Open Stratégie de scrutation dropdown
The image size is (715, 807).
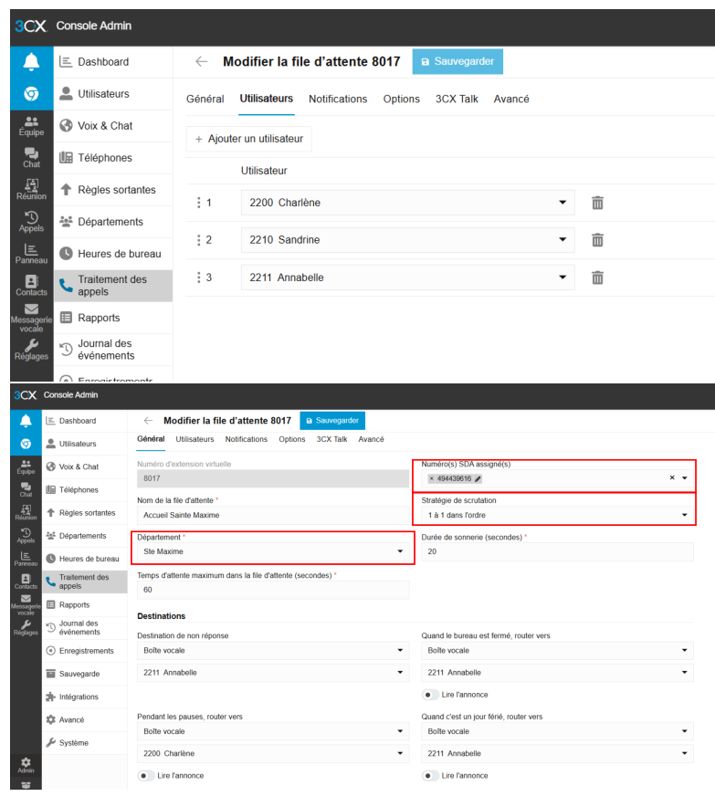pyautogui.click(x=558, y=515)
